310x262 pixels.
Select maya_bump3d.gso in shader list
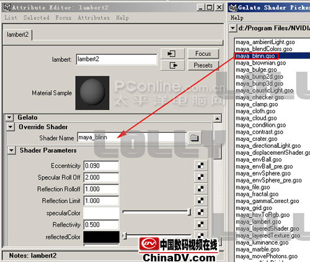(x=259, y=84)
